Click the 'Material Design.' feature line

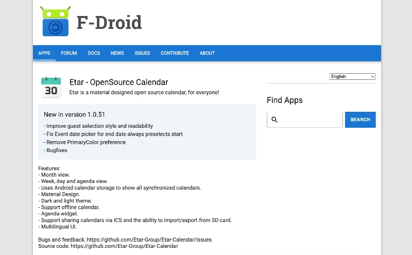click(x=59, y=194)
